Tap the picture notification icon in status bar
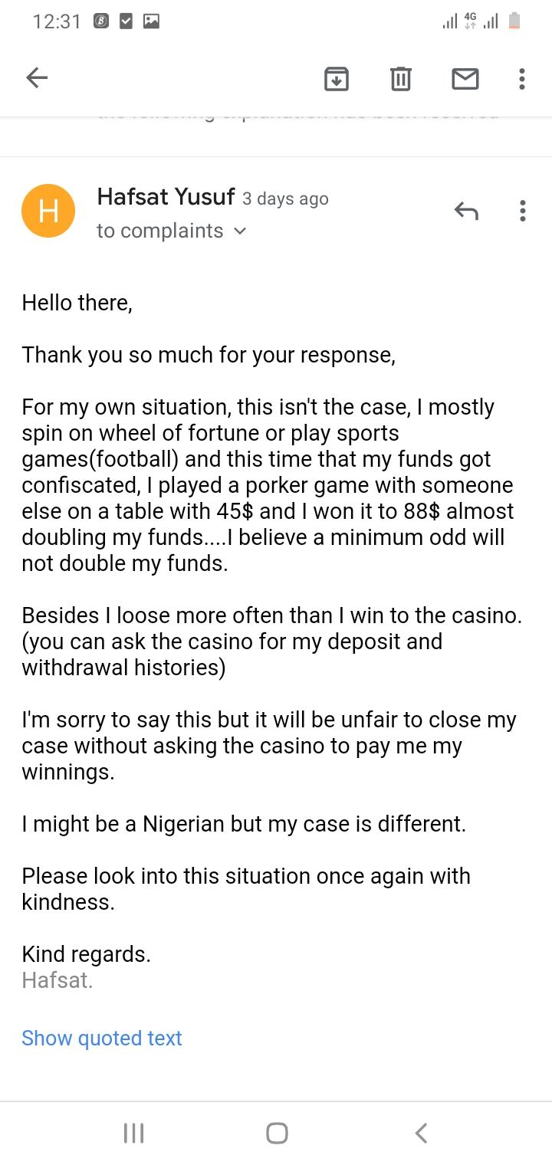Screen dimensions: 552x1165 coord(151,22)
